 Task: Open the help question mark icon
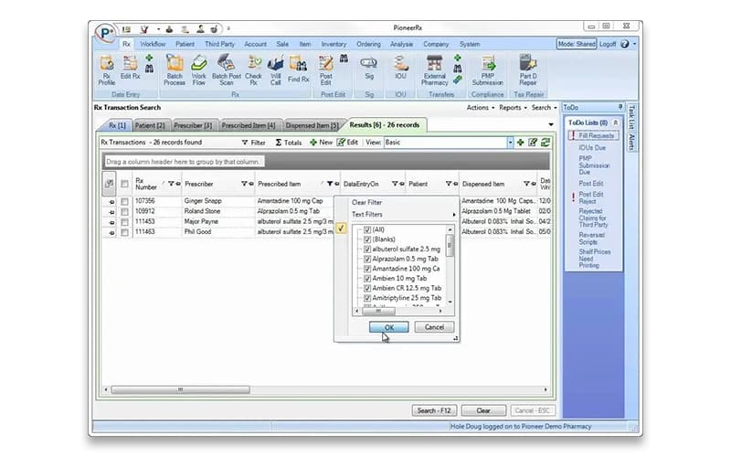[x=625, y=44]
